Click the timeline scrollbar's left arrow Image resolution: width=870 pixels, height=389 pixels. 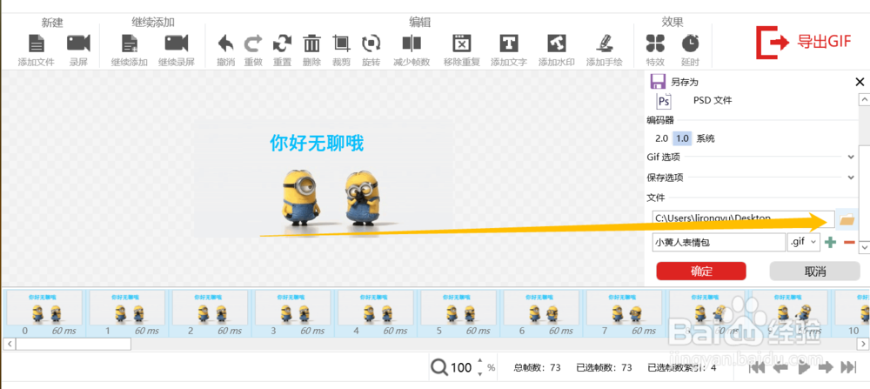pyautogui.click(x=9, y=344)
